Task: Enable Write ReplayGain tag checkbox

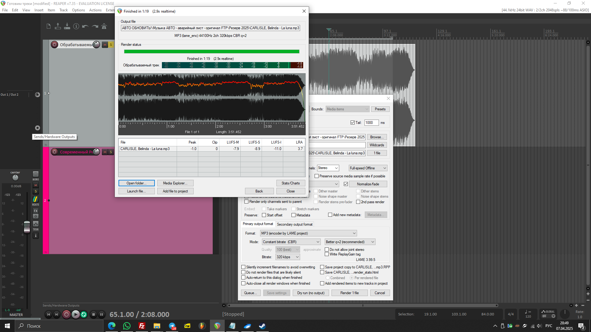Action: coord(327,254)
